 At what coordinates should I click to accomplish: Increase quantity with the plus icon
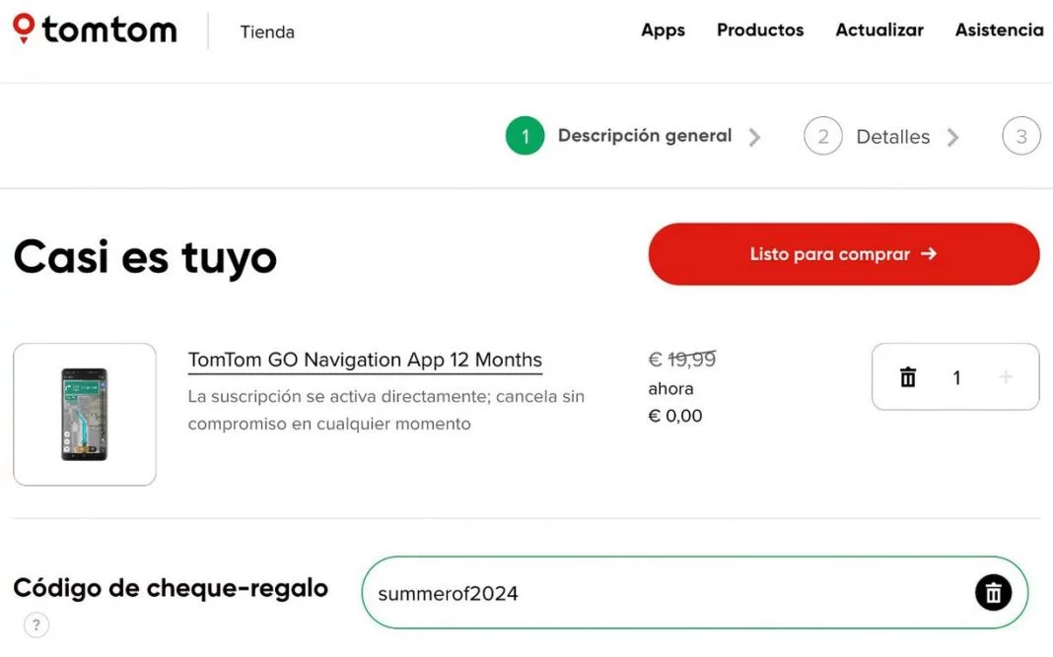(1005, 377)
